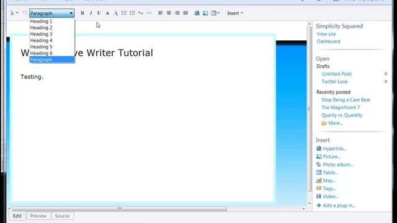
Task: Toggle Bold formatting
Action: (83, 13)
